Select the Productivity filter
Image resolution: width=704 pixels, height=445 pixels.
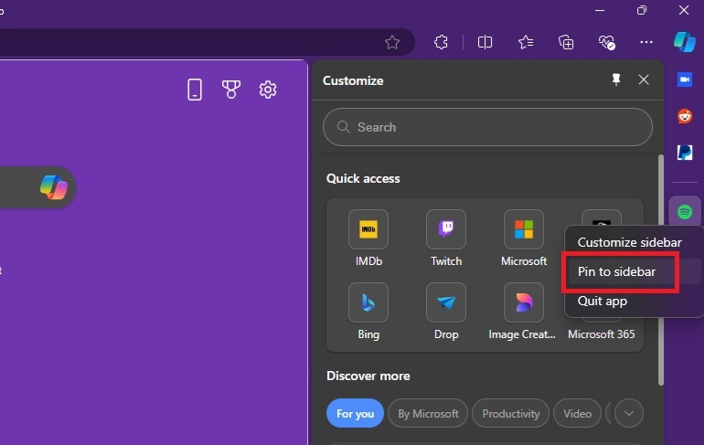[x=510, y=413]
